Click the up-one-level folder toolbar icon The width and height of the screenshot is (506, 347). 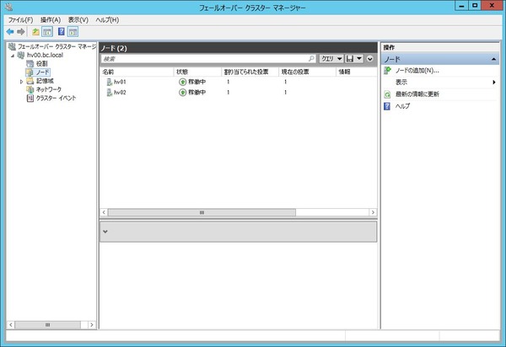coord(35,31)
